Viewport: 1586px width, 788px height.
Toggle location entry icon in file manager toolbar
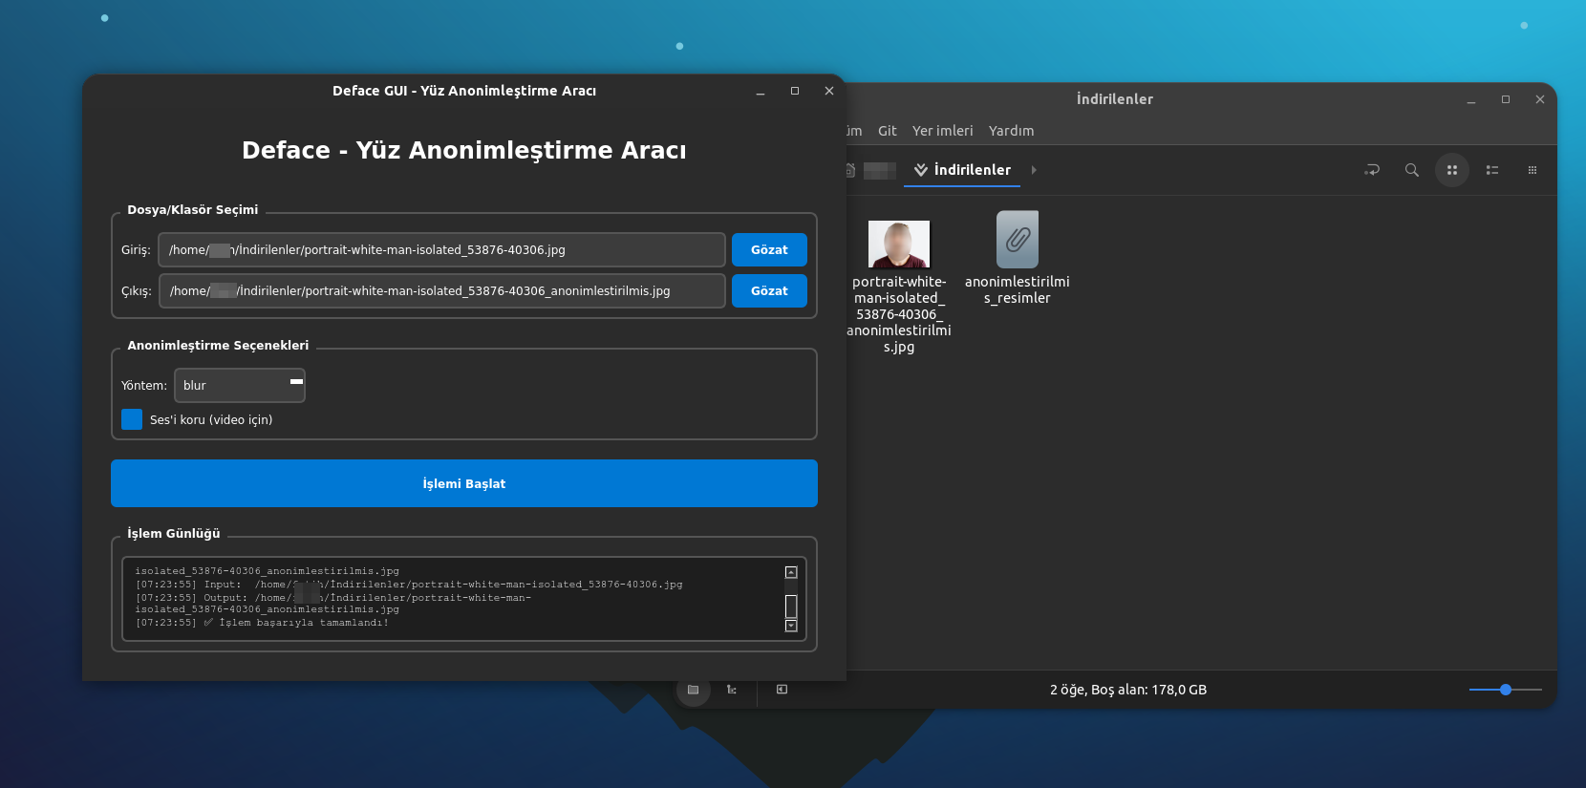point(1372,170)
